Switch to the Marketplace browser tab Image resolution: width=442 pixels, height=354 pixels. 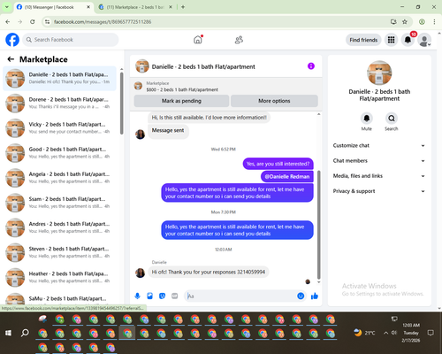coord(133,7)
